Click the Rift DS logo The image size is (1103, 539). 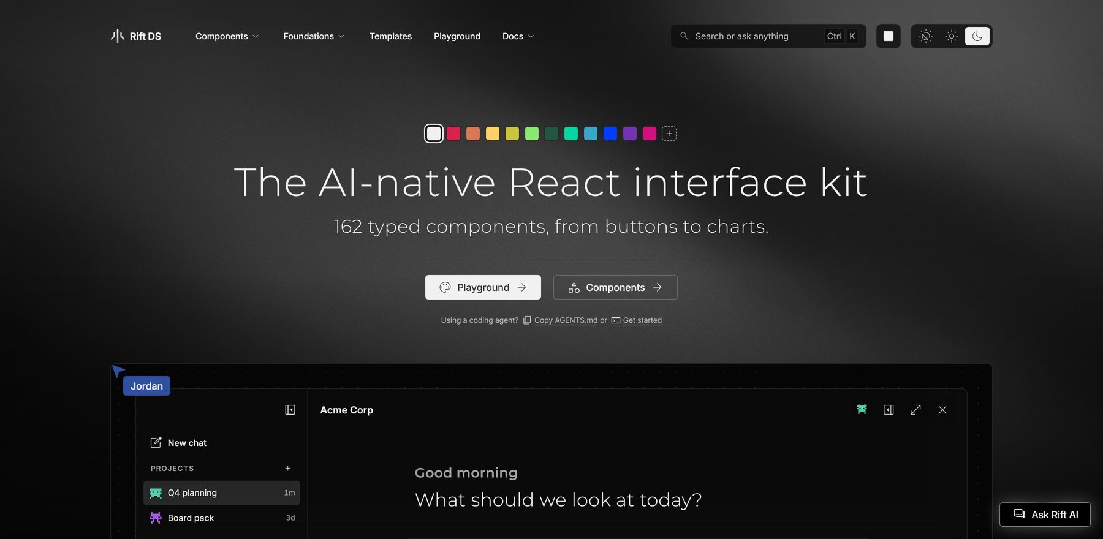[x=136, y=36]
